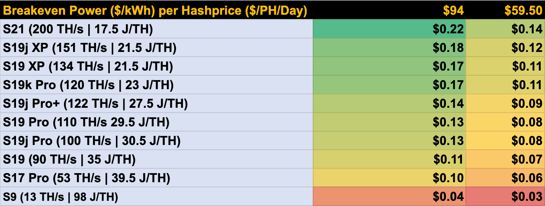Click the $0.18 cell for S19j XP

pos(389,48)
